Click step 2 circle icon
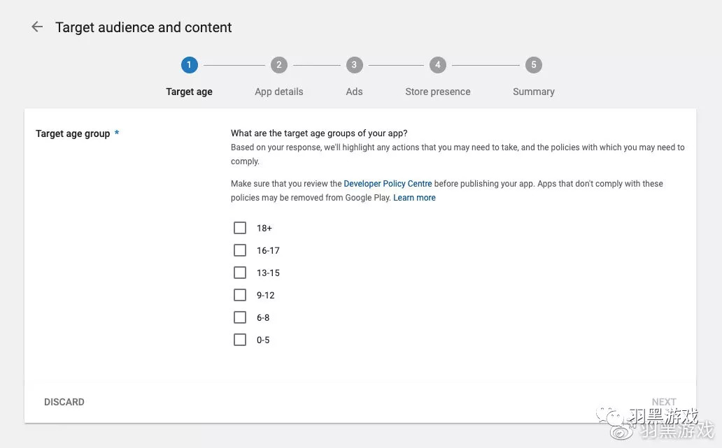 (x=278, y=65)
